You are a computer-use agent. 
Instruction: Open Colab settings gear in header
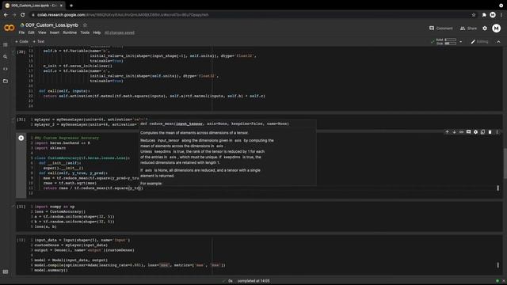485,28
